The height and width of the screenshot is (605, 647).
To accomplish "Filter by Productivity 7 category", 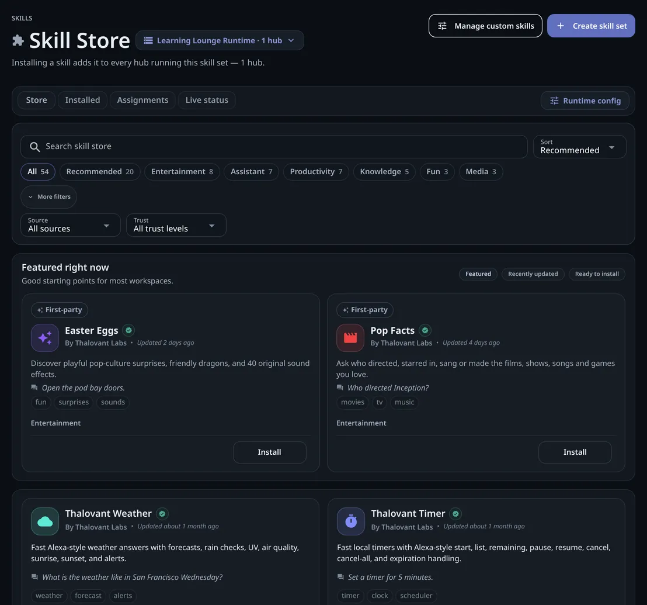I will click(x=316, y=172).
